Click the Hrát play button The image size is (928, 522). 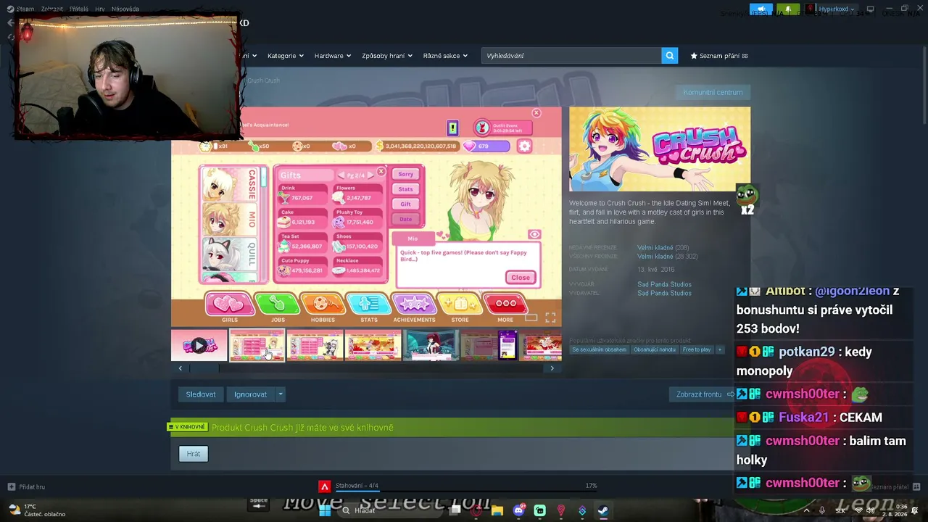(x=194, y=454)
